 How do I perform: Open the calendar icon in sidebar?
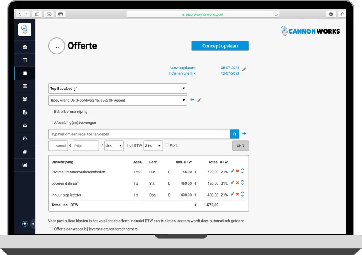tap(25, 60)
